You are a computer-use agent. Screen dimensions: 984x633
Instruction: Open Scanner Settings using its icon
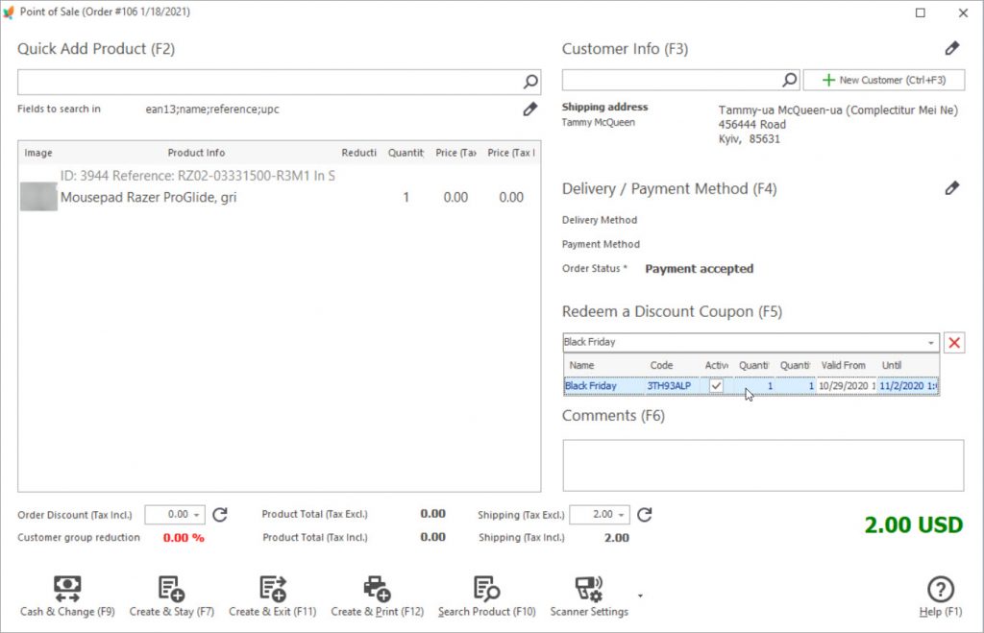pos(590,589)
